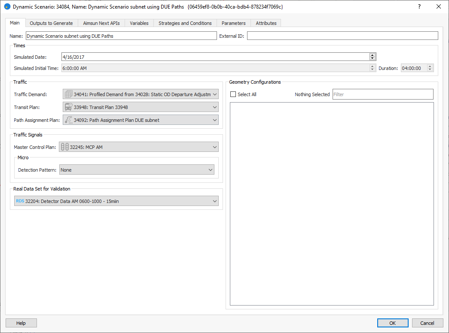This screenshot has width=449, height=333.
Task: Click the RDS real data set icon
Action: 20,201
